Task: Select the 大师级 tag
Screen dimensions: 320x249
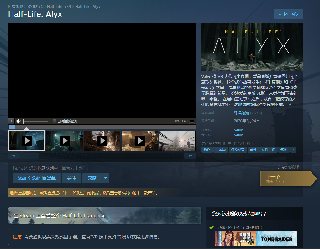Action: 221,150
